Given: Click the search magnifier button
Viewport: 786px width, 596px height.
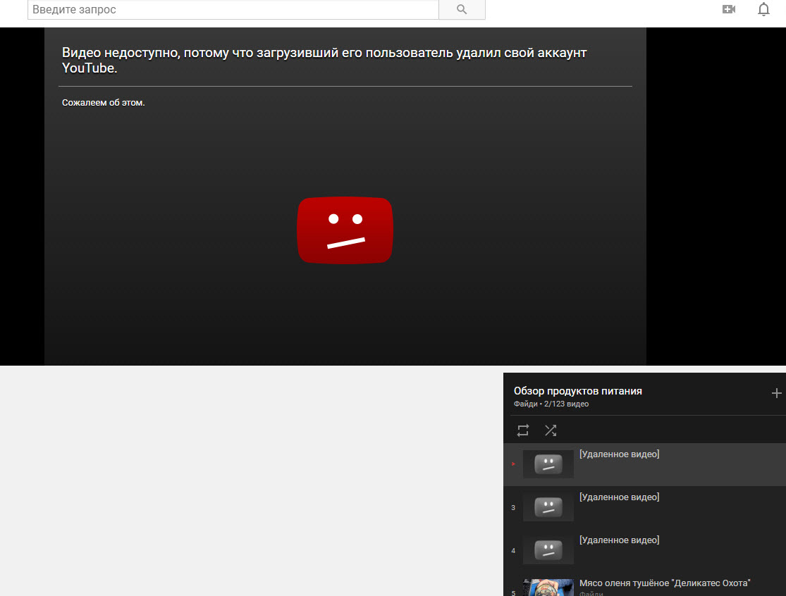Looking at the screenshot, I should pyautogui.click(x=462, y=10).
